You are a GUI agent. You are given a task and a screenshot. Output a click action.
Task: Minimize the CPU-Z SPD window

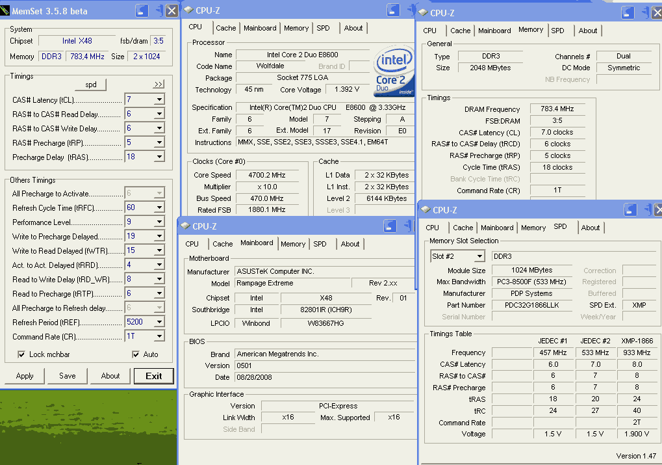tap(630, 209)
